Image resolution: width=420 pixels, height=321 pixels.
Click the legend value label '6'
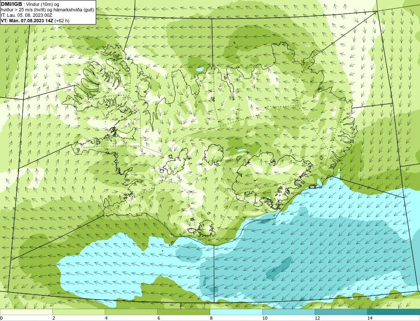(x=159, y=318)
